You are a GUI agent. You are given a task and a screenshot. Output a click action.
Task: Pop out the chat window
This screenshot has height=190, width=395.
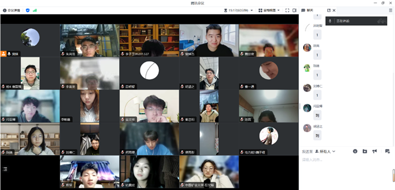coord(329,10)
